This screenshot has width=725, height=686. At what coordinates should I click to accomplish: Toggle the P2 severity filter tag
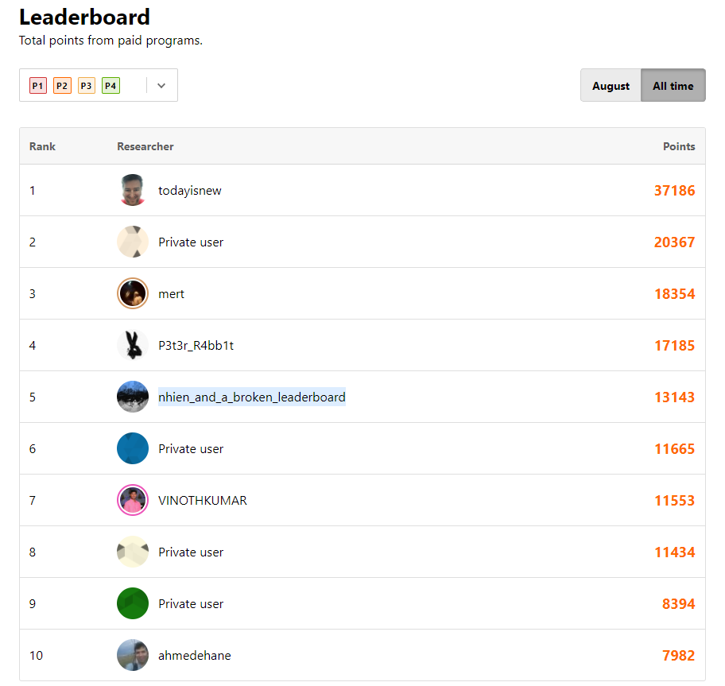[63, 86]
